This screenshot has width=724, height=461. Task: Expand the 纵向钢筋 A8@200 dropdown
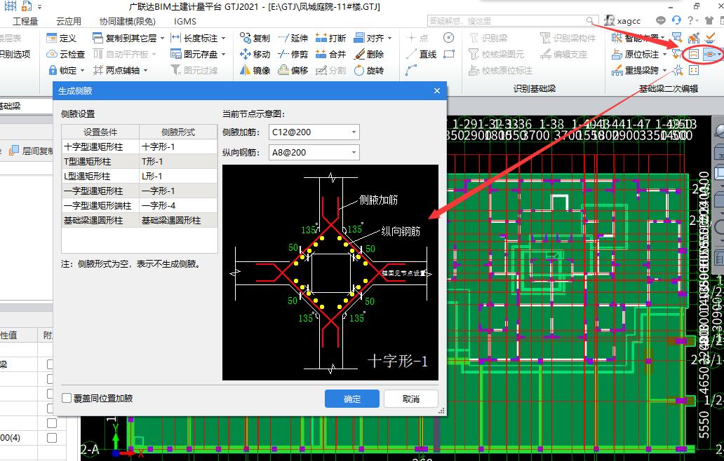[x=354, y=152]
